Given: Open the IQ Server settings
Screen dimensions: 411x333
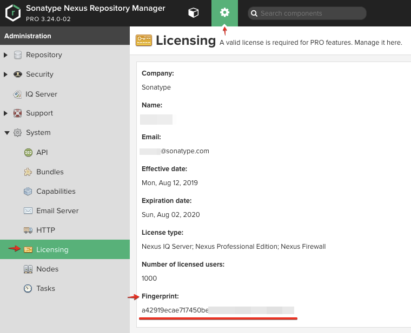Looking at the screenshot, I should pos(41,94).
